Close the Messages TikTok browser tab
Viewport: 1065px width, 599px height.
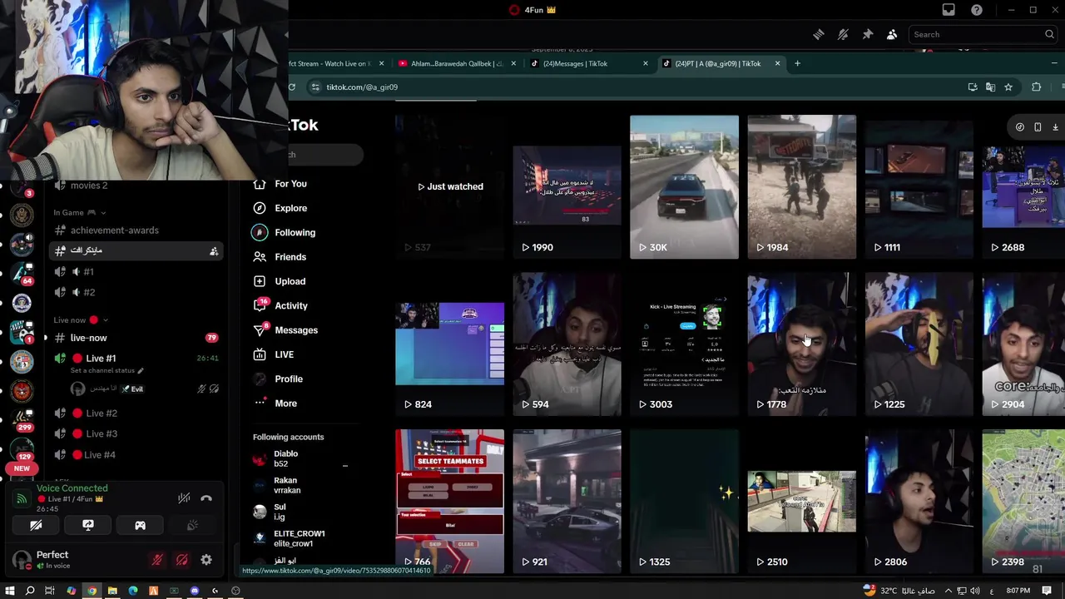[x=645, y=63]
